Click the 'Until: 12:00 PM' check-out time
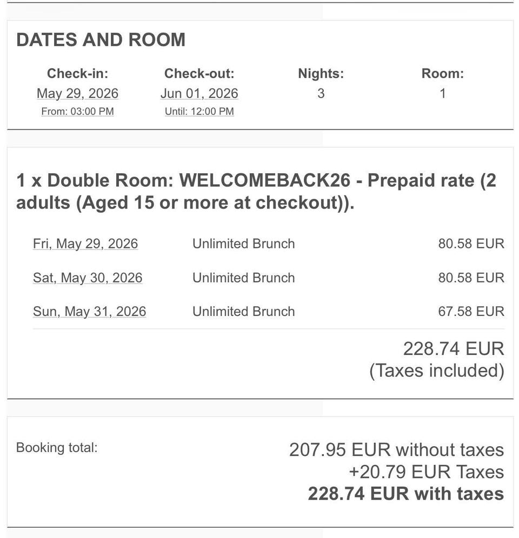The height and width of the screenshot is (538, 519). tap(199, 111)
